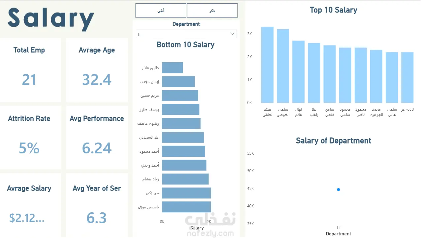Click the 1K axis label in Top 10 Salary

pyautogui.click(x=249, y=80)
